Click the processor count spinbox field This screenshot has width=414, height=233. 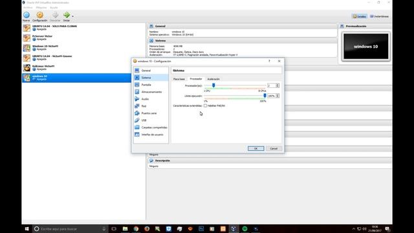pos(271,85)
